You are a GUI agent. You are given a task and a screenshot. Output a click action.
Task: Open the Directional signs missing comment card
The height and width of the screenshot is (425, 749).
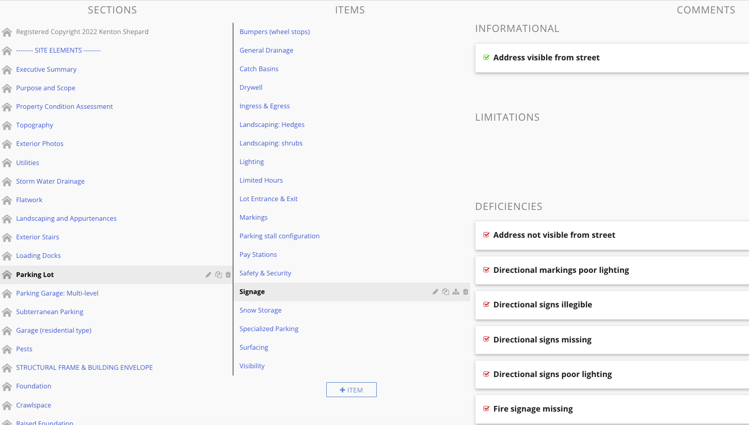coord(612,339)
